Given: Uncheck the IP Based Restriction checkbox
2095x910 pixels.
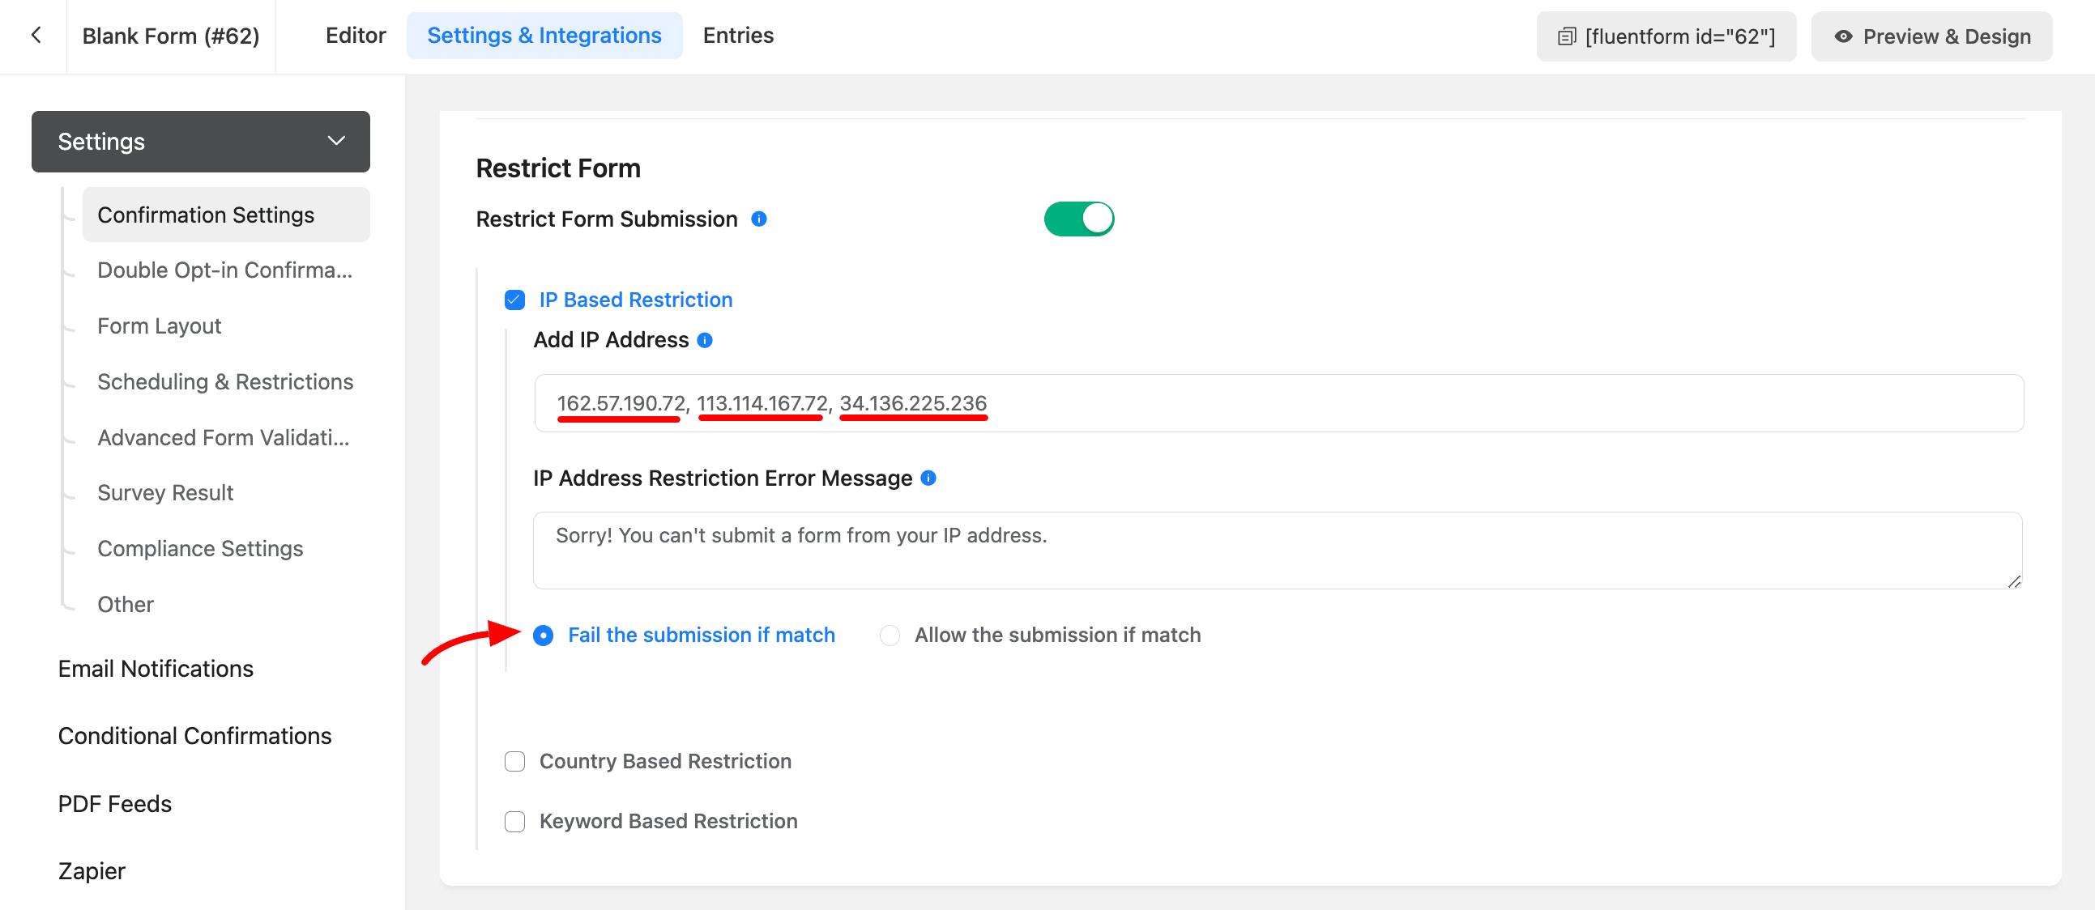Looking at the screenshot, I should coord(514,300).
